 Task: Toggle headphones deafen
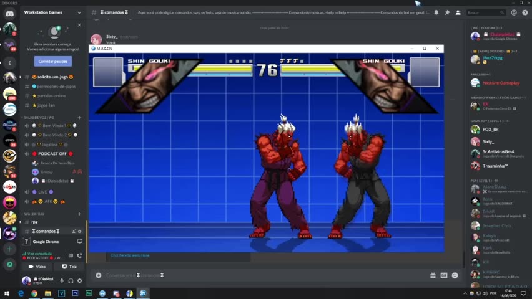coord(71,281)
